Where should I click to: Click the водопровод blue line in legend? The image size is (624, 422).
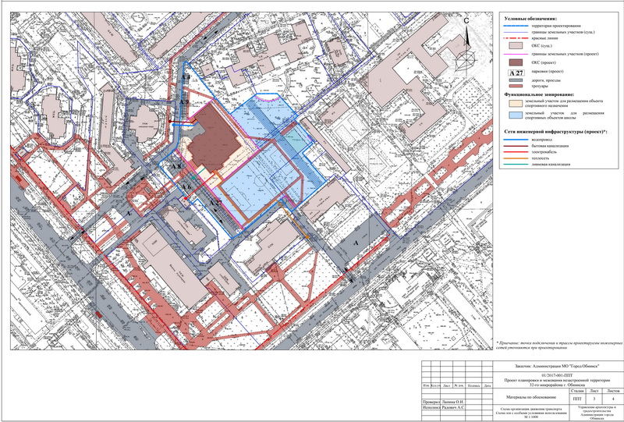point(515,140)
